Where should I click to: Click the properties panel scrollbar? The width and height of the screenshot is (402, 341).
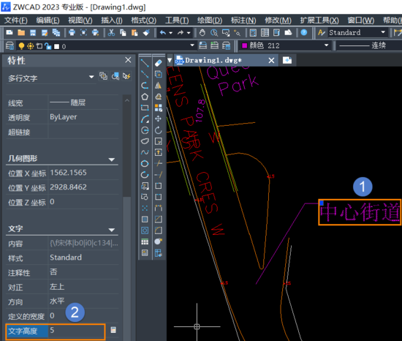[x=126, y=146]
